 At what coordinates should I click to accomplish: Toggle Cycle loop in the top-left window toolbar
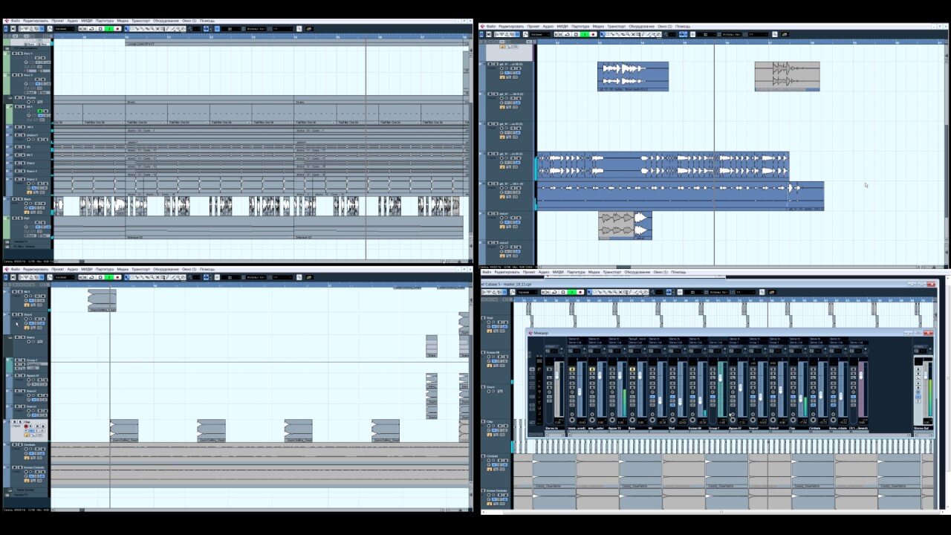click(91, 29)
